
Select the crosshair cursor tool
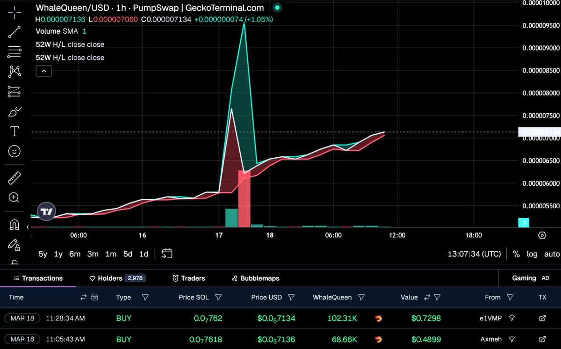tap(14, 12)
